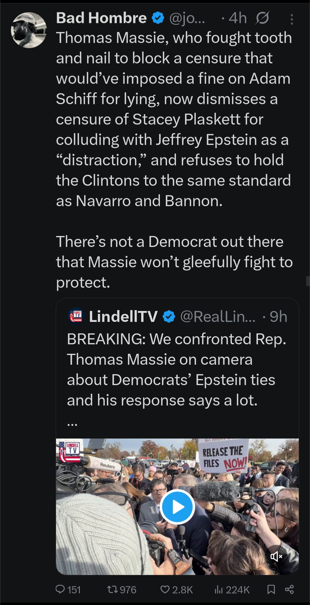Reply to the post with 151 comments
This screenshot has width=310, height=605.
tap(68, 589)
